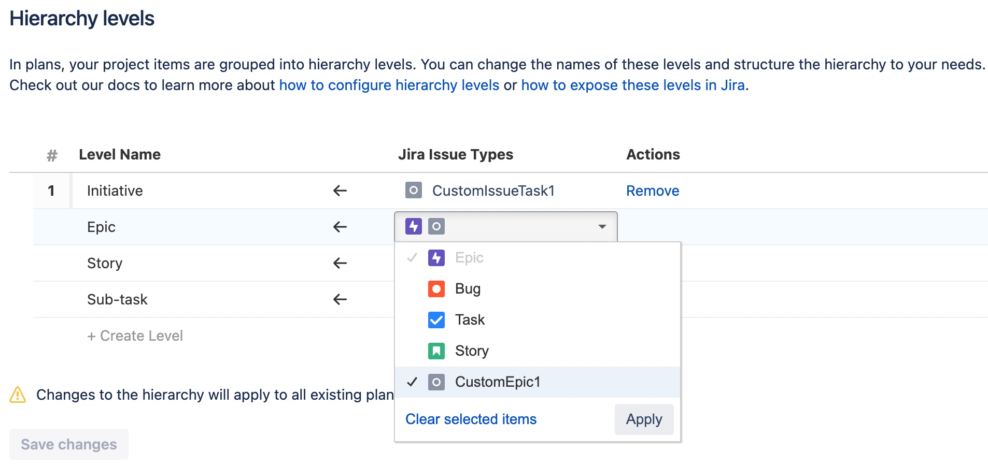Open how to configure hierarchy levels link
Viewport: 988px width, 466px height.
(389, 85)
